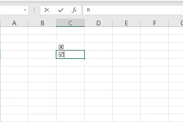Open Insert Function via the fx icon
Viewport: 183px width, 122px height.
point(74,10)
